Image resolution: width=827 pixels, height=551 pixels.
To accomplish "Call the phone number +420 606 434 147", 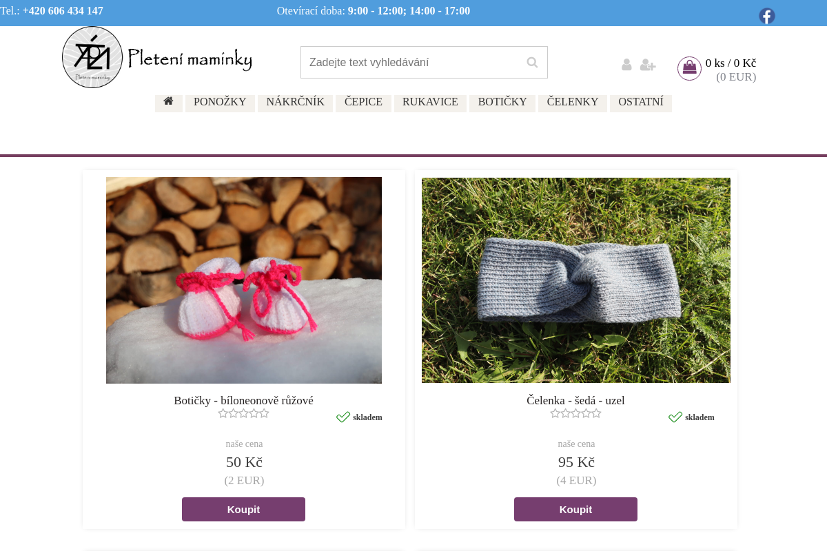I will (63, 11).
